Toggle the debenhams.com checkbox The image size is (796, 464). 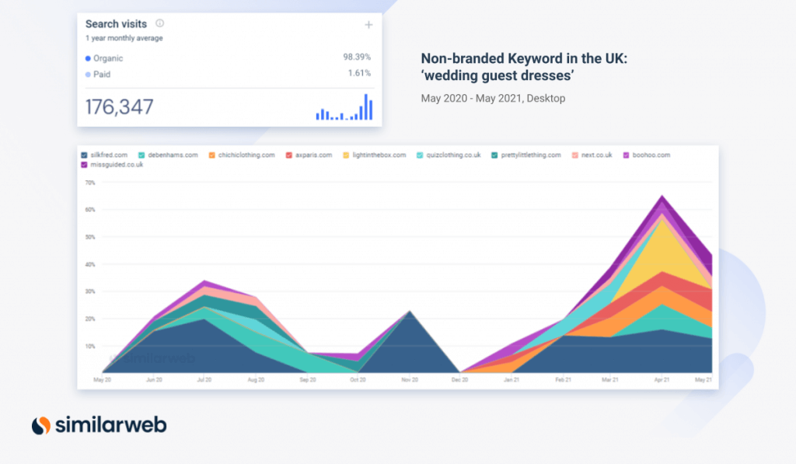point(141,155)
